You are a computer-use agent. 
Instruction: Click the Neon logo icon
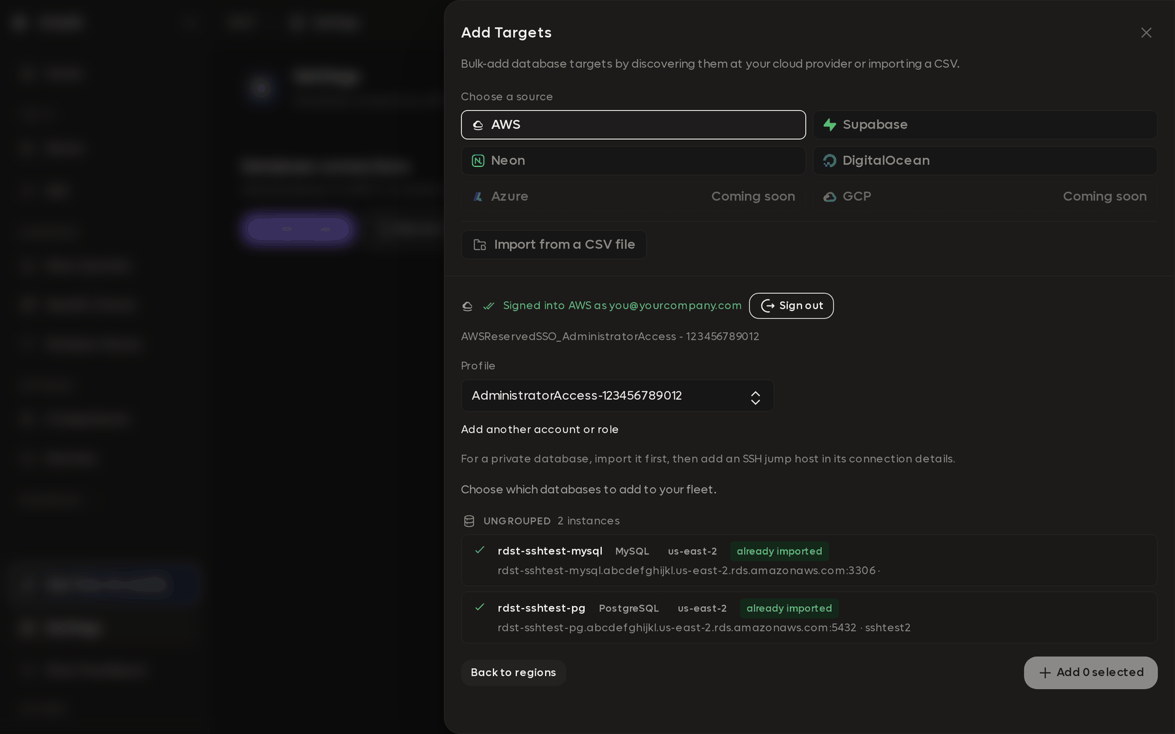pos(478,161)
